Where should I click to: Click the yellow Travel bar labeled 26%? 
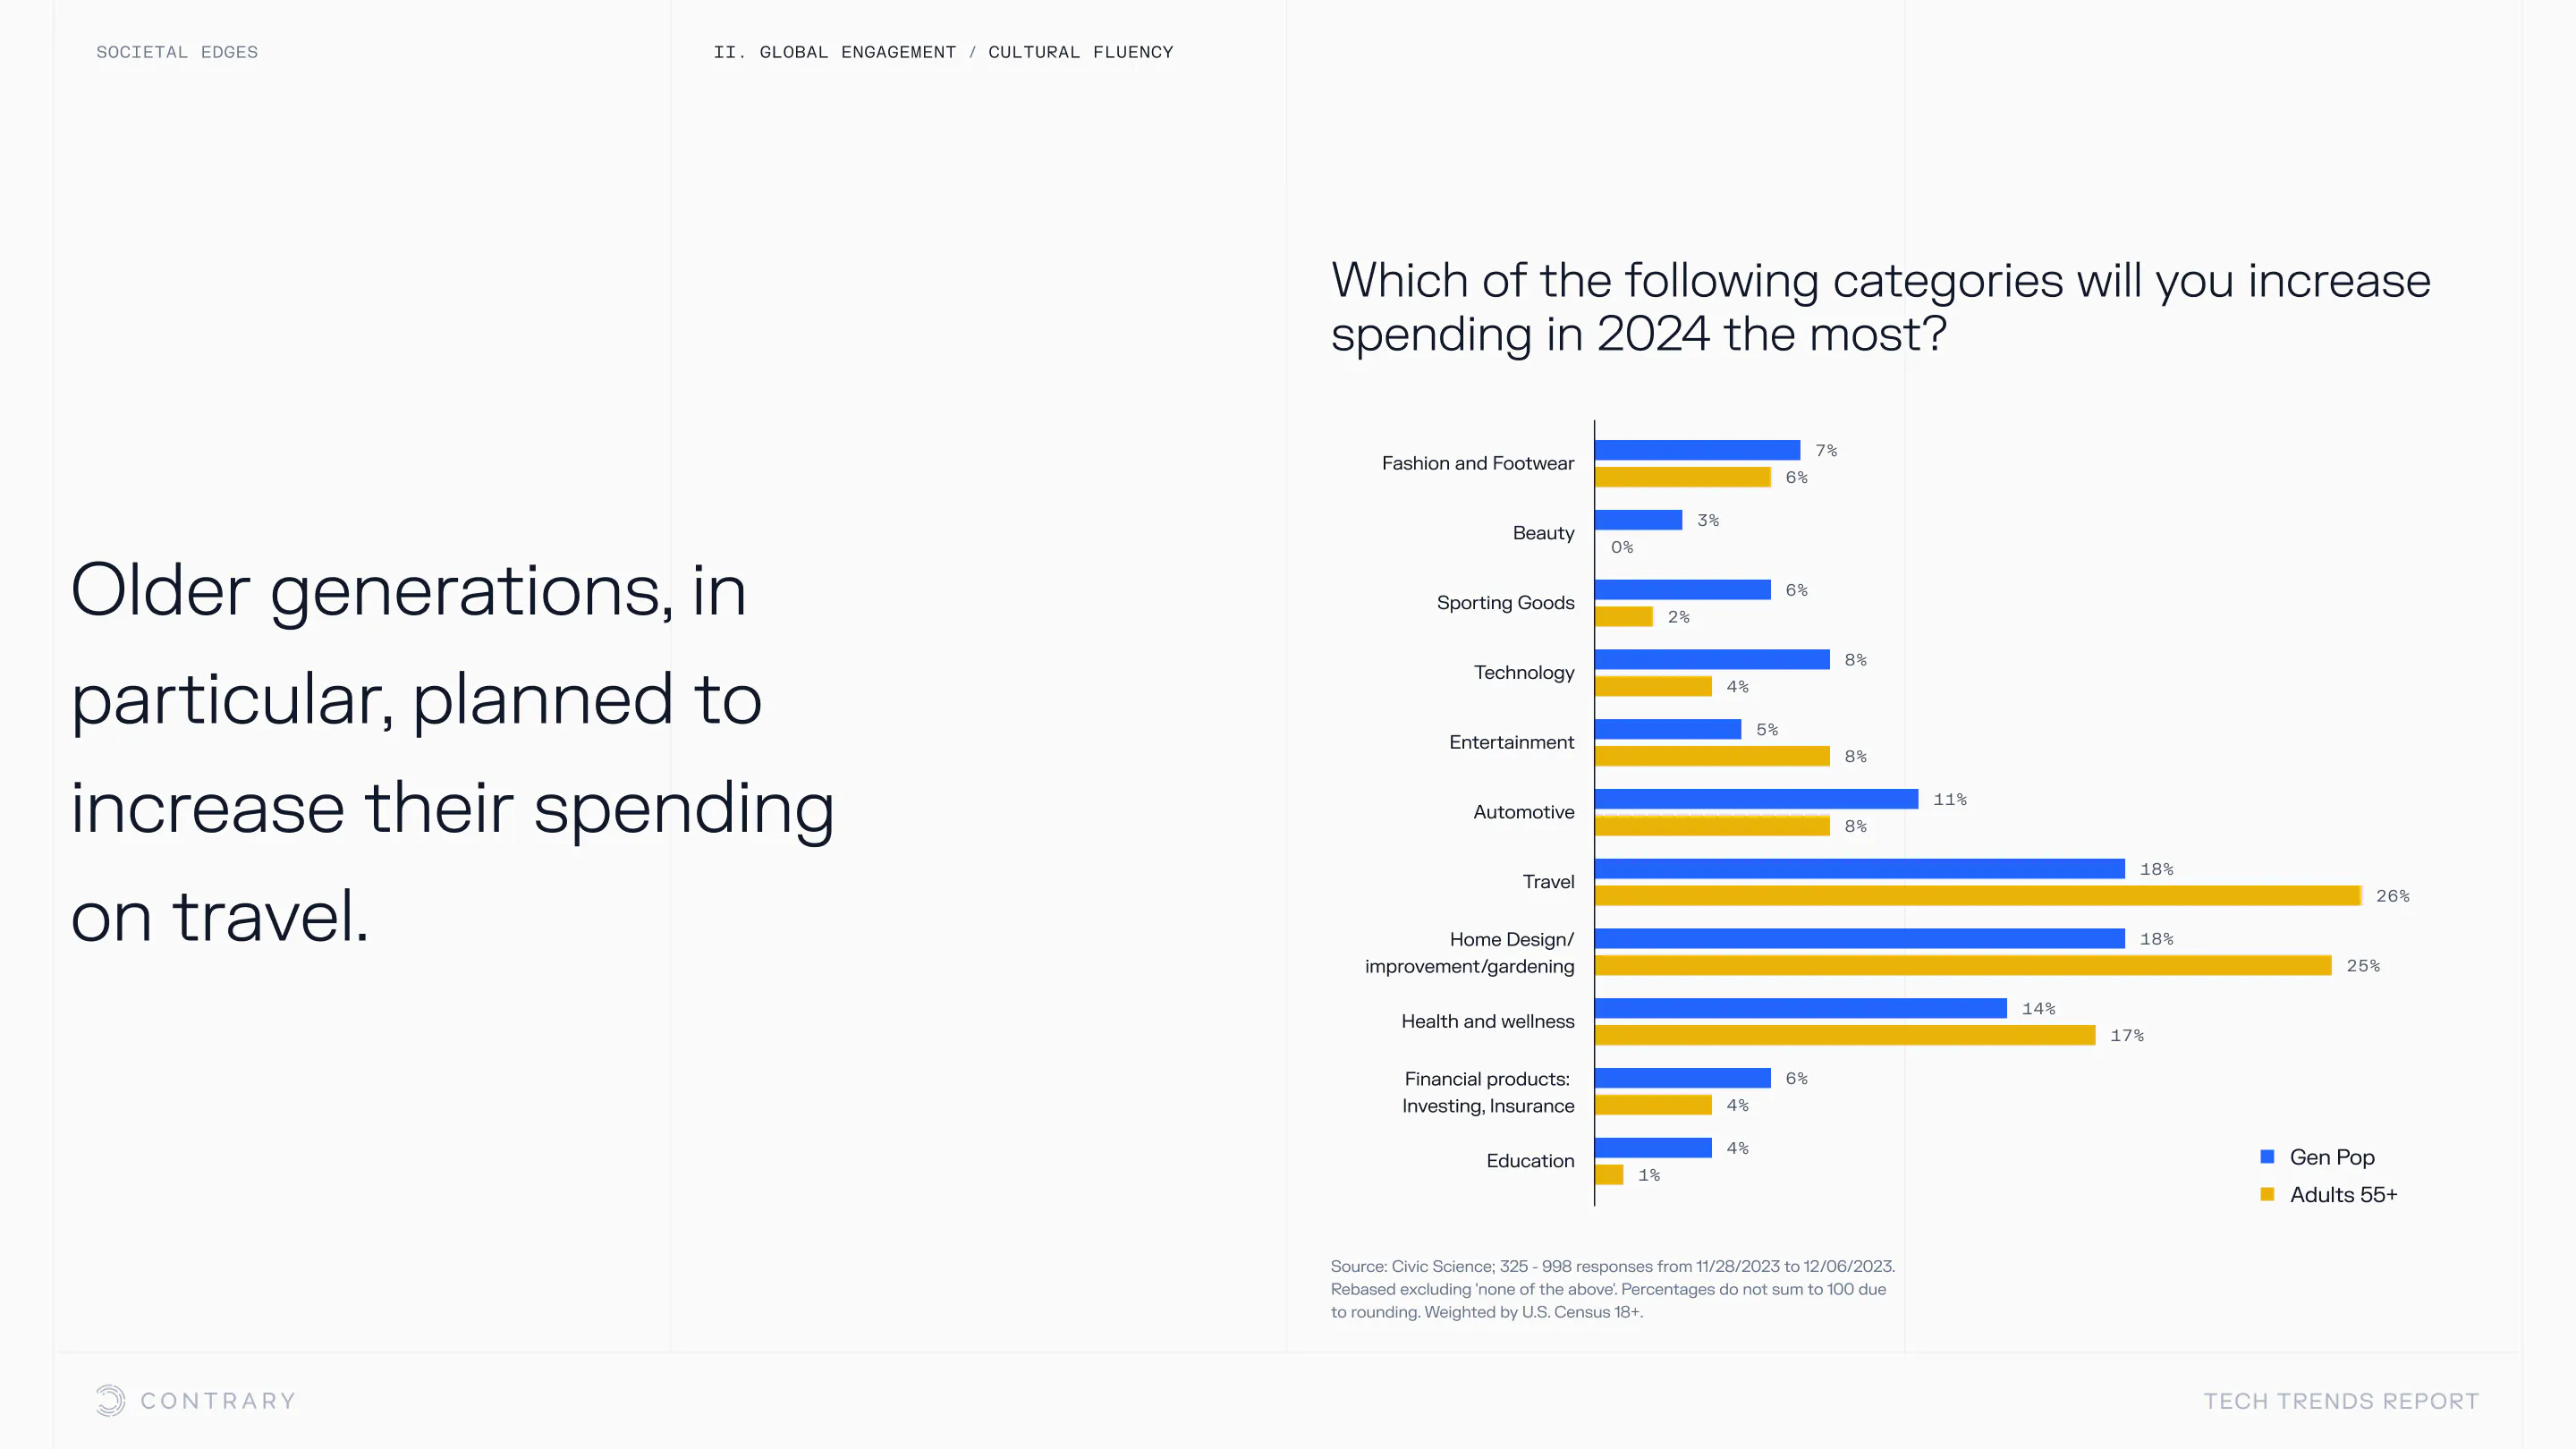1977,896
